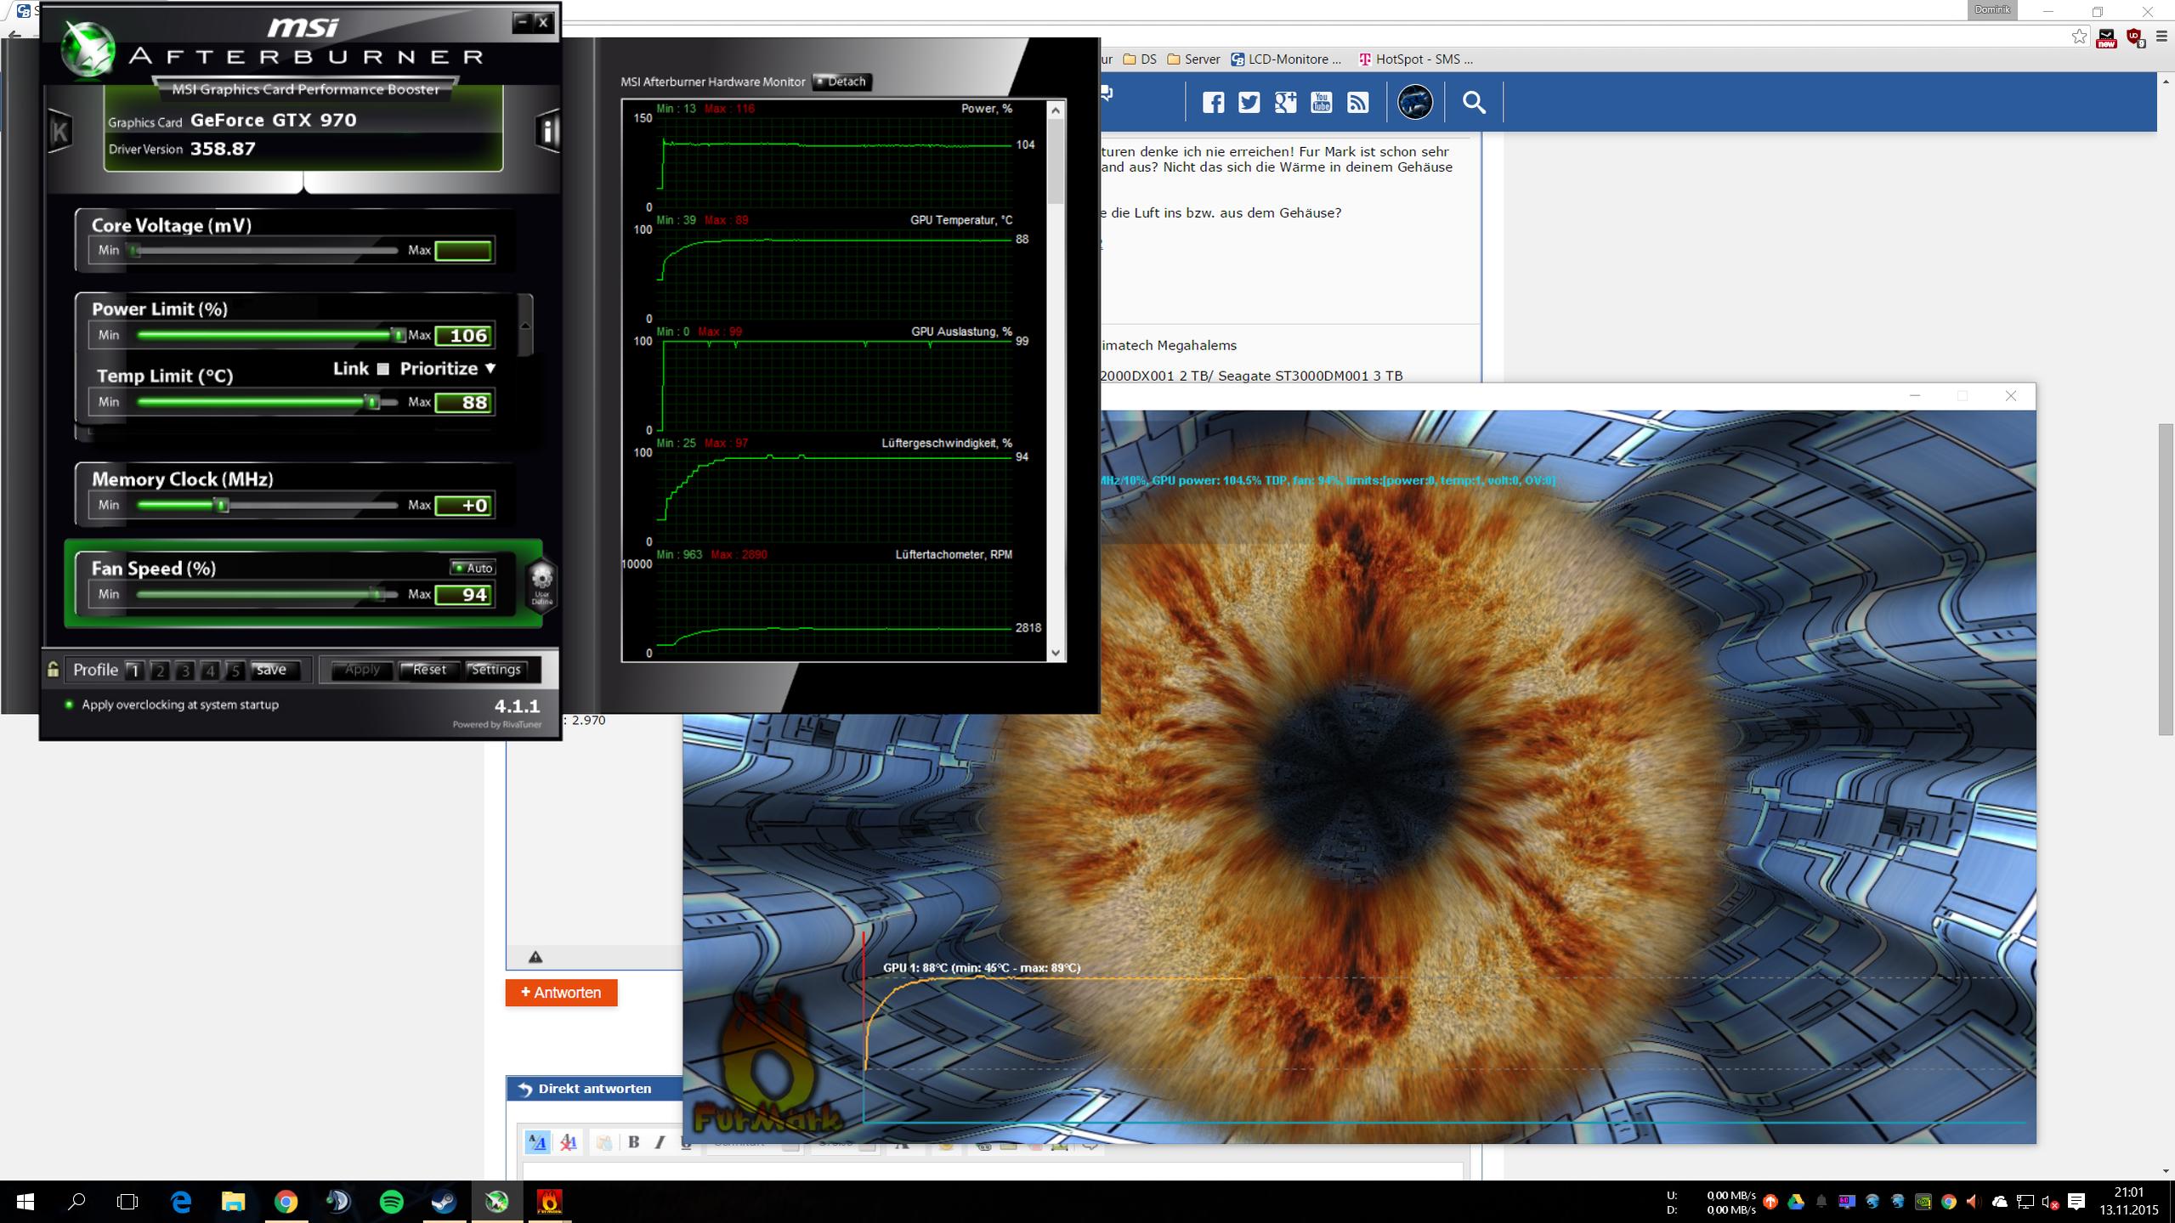Open the LCD-Monitore bookmark
The height and width of the screenshot is (1223, 2175).
tap(1286, 59)
